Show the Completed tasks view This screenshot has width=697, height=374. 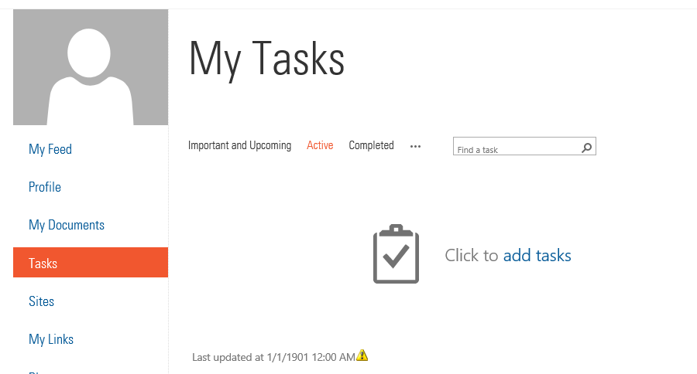coord(371,145)
